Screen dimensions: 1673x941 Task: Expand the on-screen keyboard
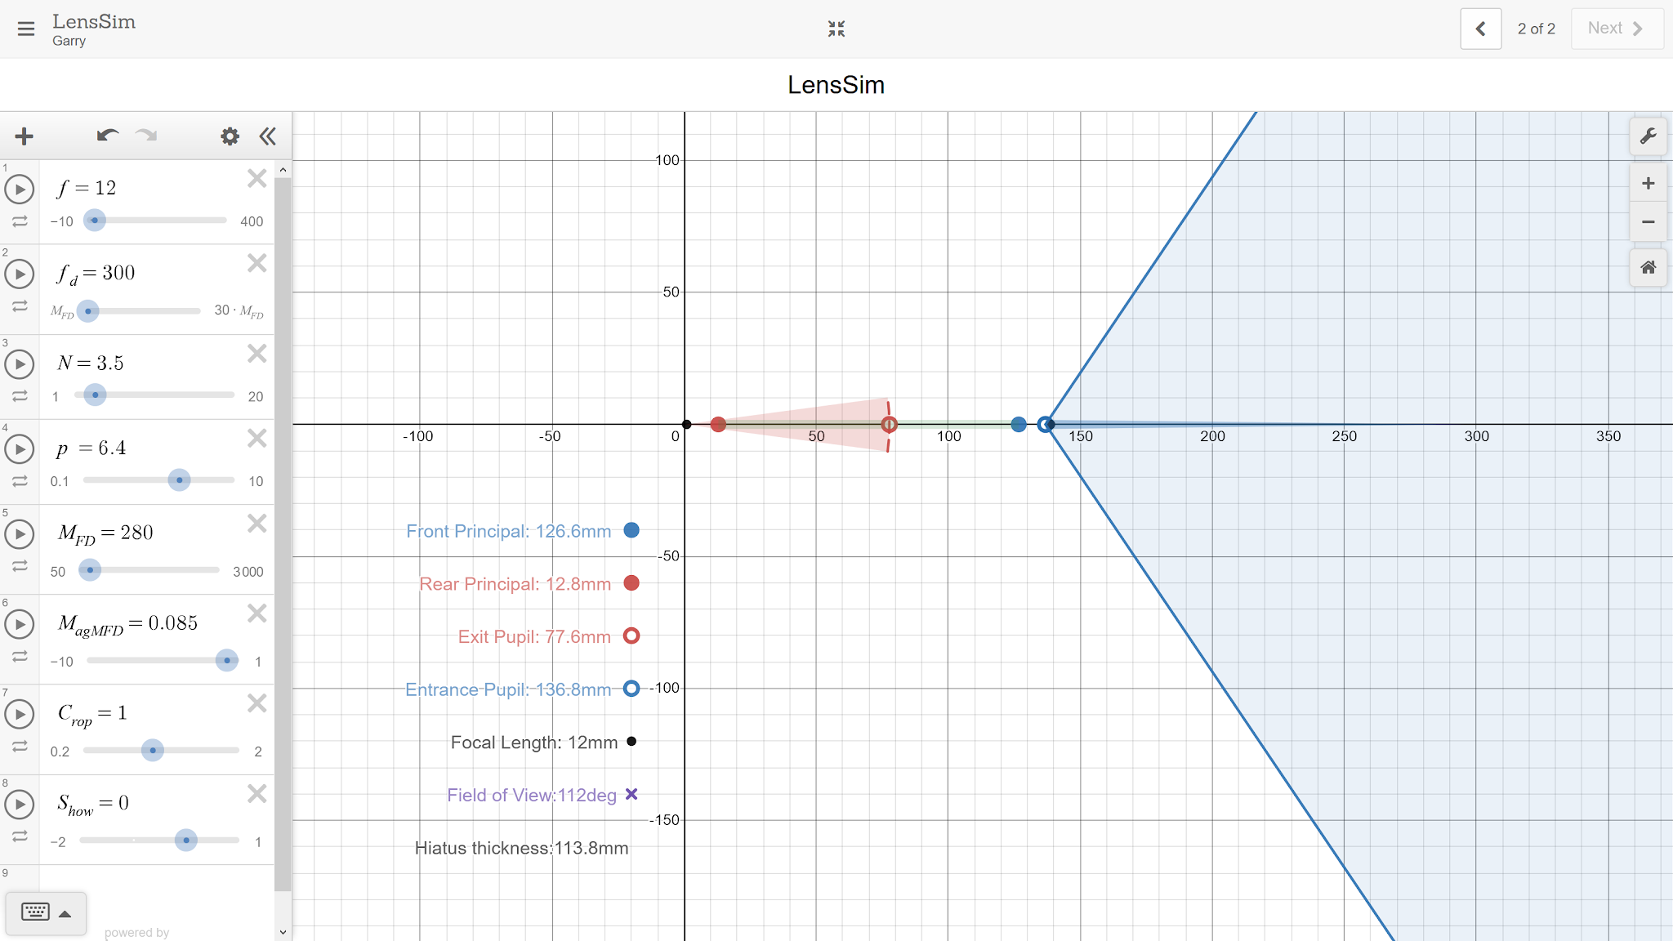tap(46, 912)
